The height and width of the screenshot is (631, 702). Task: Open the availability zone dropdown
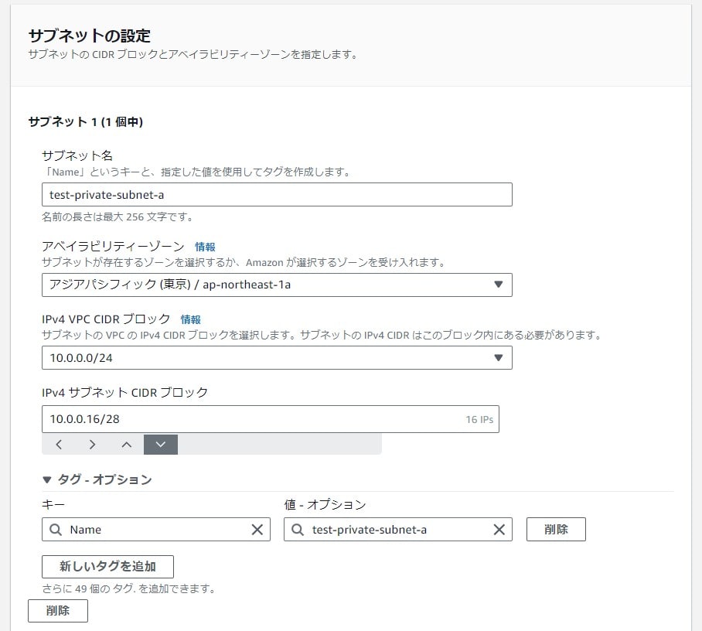pyautogui.click(x=277, y=285)
